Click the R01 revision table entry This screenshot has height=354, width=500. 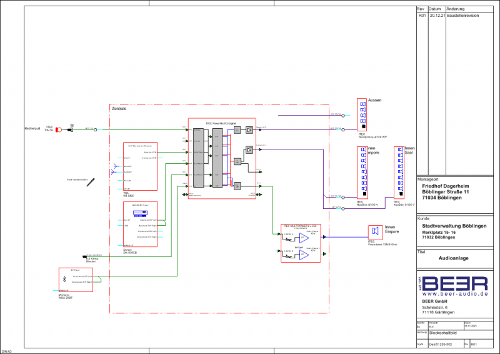click(422, 15)
